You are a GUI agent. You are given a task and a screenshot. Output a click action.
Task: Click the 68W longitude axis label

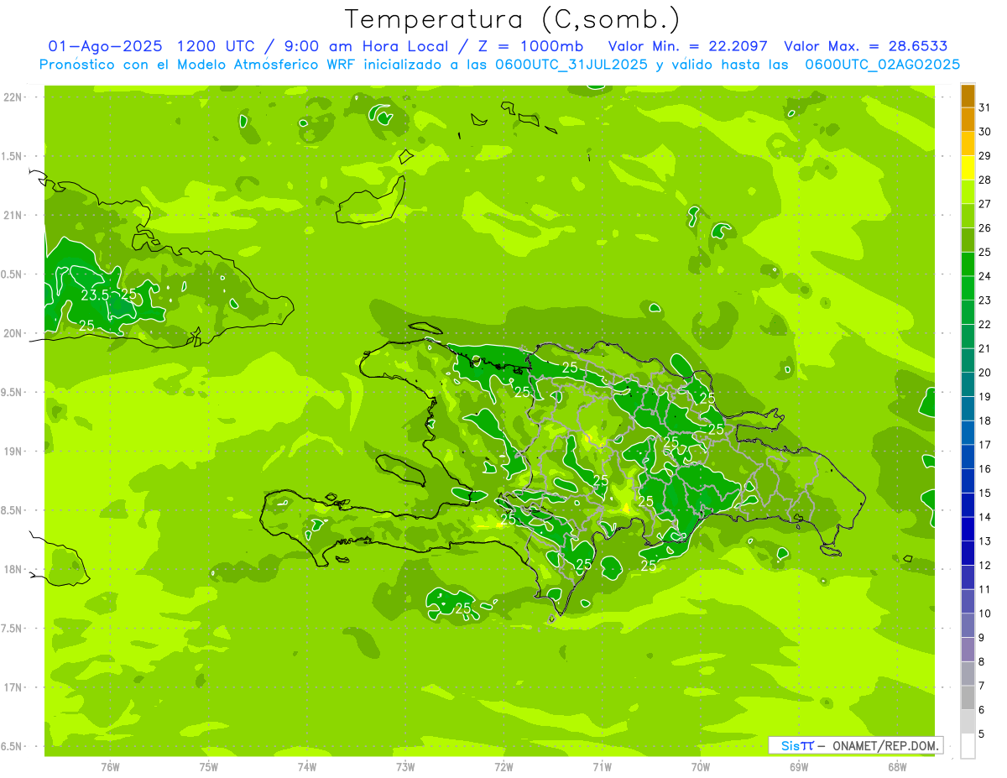point(896,766)
